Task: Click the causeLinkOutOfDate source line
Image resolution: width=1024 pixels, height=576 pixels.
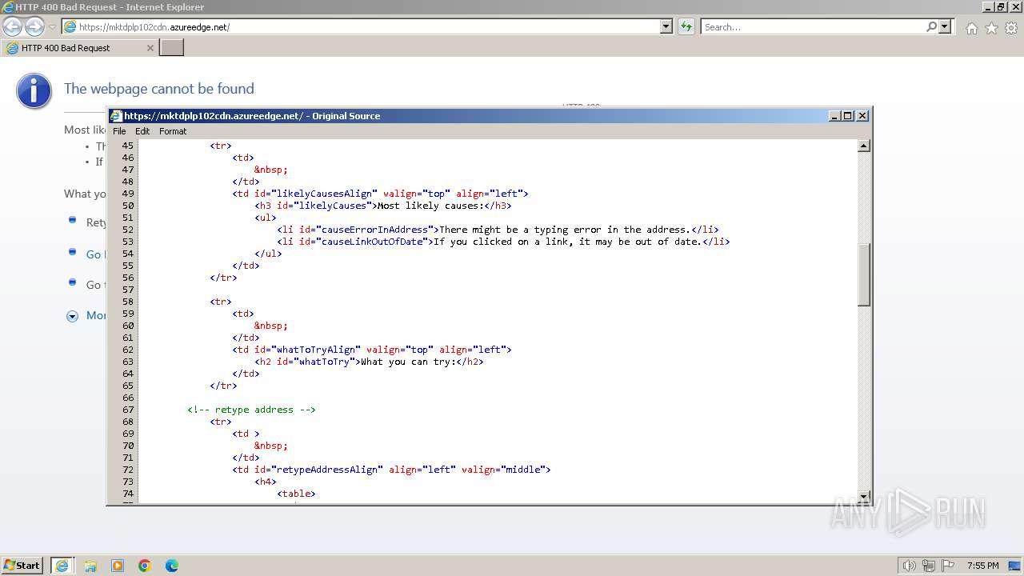Action: point(503,242)
